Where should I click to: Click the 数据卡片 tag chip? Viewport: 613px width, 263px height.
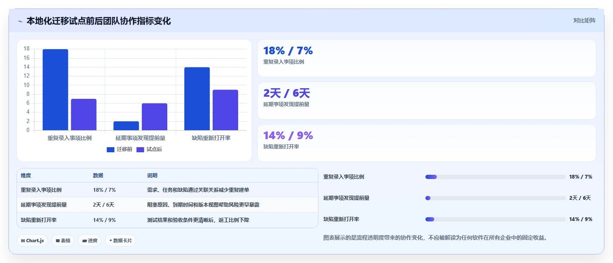click(121, 241)
